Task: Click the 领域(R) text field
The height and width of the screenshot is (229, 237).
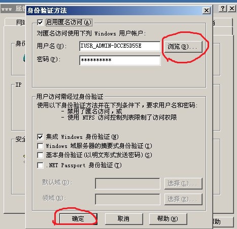Action: (x=127, y=199)
